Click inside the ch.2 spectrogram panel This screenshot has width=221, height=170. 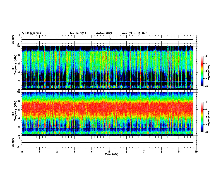[x=108, y=114]
